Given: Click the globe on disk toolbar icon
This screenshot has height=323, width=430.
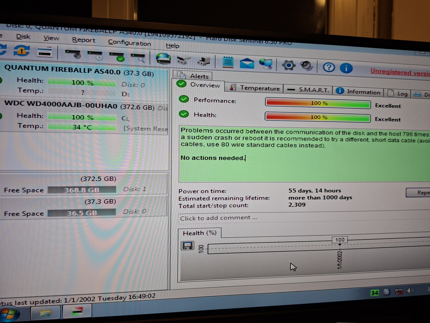Looking at the screenshot, I should pos(163,58).
